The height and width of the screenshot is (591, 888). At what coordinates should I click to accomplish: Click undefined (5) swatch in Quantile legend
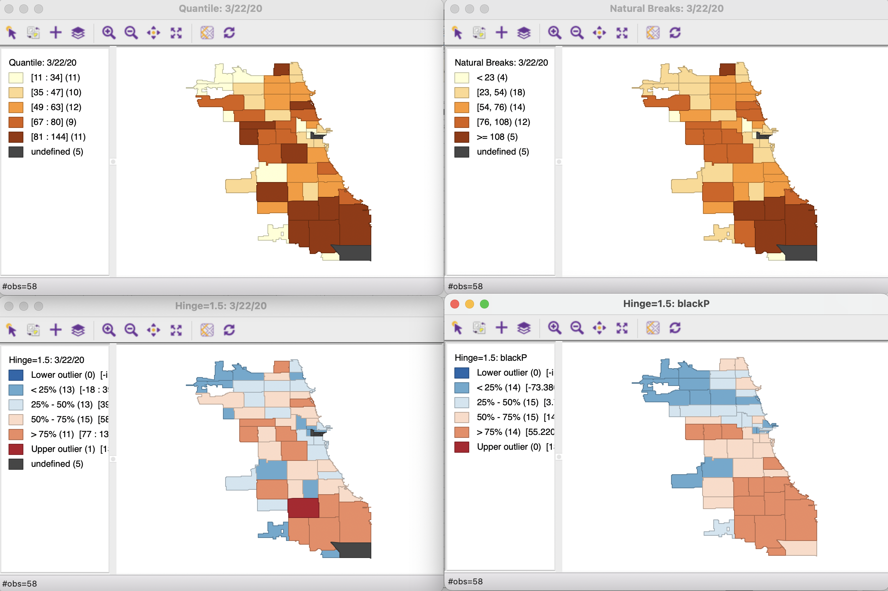pyautogui.click(x=16, y=152)
